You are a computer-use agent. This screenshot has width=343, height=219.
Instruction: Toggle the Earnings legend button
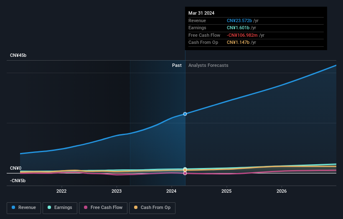coord(60,208)
